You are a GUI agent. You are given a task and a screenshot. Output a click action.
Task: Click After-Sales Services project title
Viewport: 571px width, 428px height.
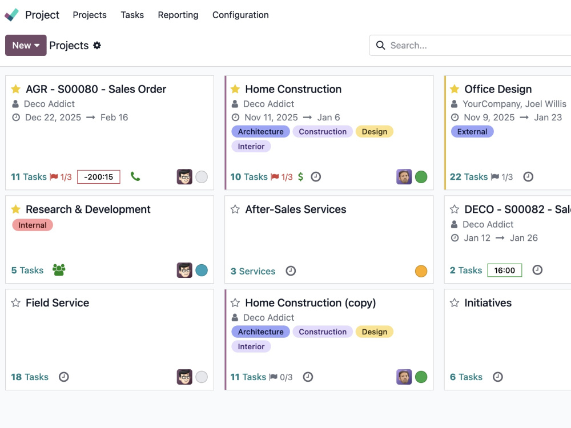click(x=296, y=209)
